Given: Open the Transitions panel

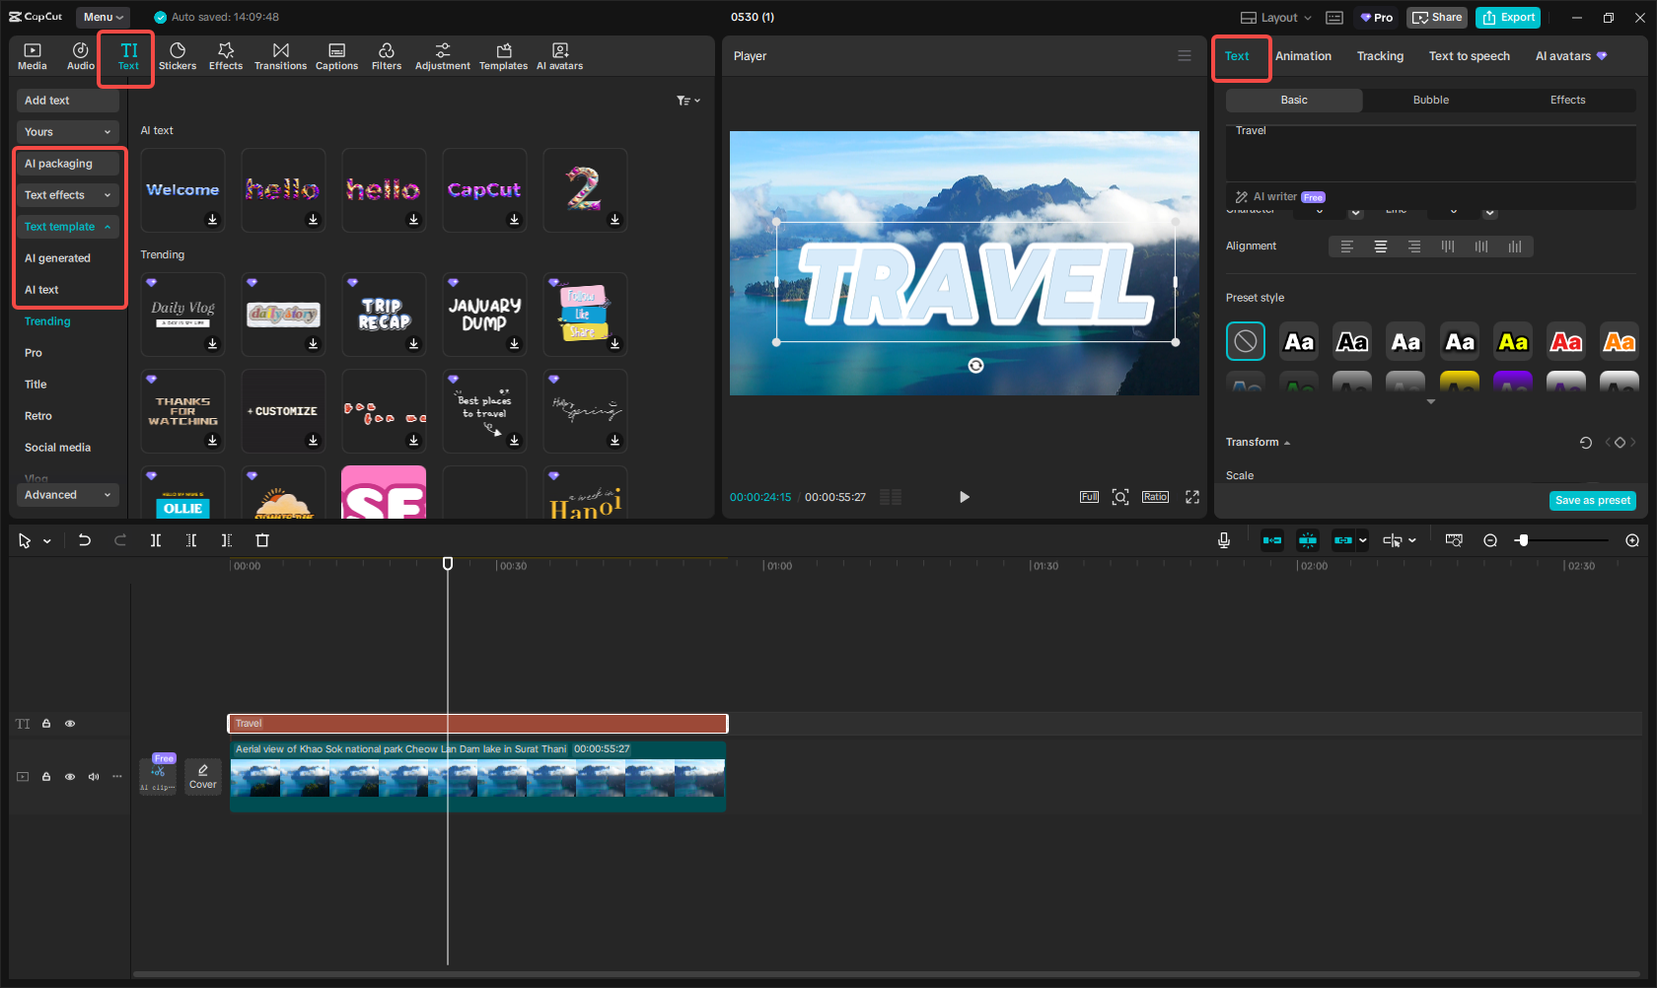Looking at the screenshot, I should [280, 55].
